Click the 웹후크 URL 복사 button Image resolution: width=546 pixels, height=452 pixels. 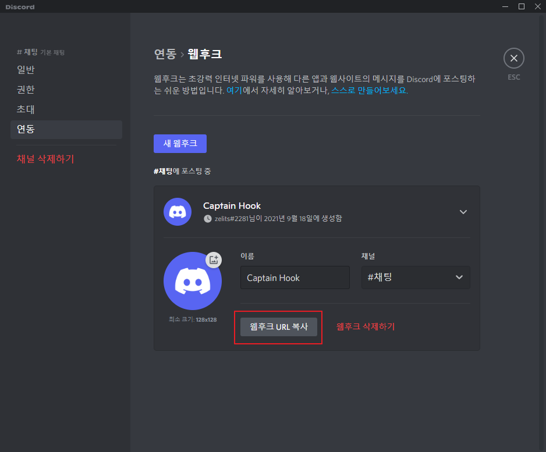[279, 327]
